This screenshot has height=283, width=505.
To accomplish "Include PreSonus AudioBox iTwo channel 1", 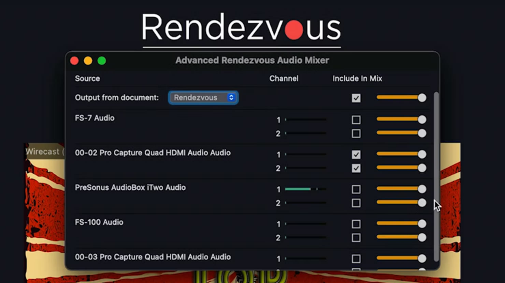I will point(356,189).
